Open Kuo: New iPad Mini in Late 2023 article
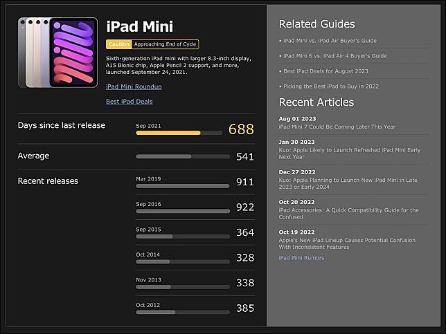The height and width of the screenshot is (334, 446). 348,183
